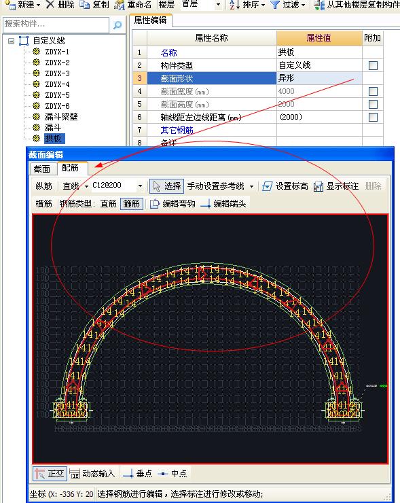Image resolution: width=400 pixels, height=503 pixels.
Task: Tick the 附加 checkbox for 截面宽度
Action: (373, 91)
